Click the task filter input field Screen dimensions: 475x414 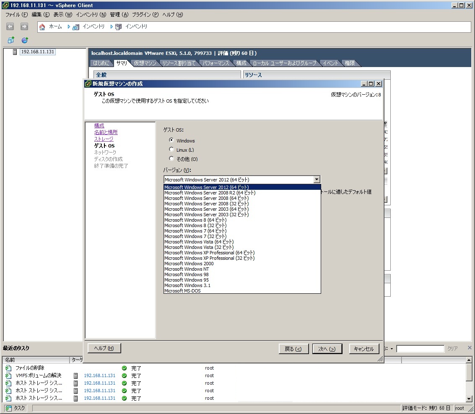(420, 349)
